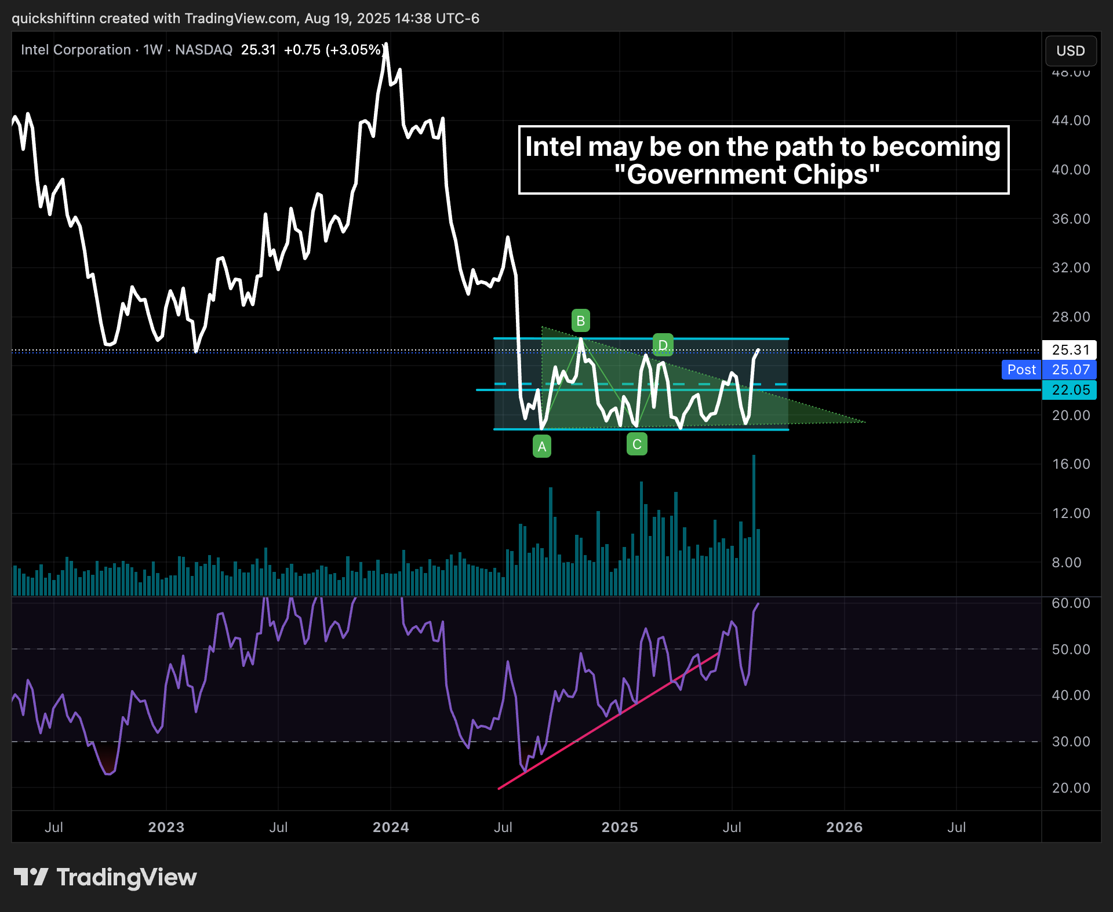The height and width of the screenshot is (912, 1113).
Task: Click the "Intel Corporation · 1W · NASDAQ" legend title
Action: coord(126,50)
